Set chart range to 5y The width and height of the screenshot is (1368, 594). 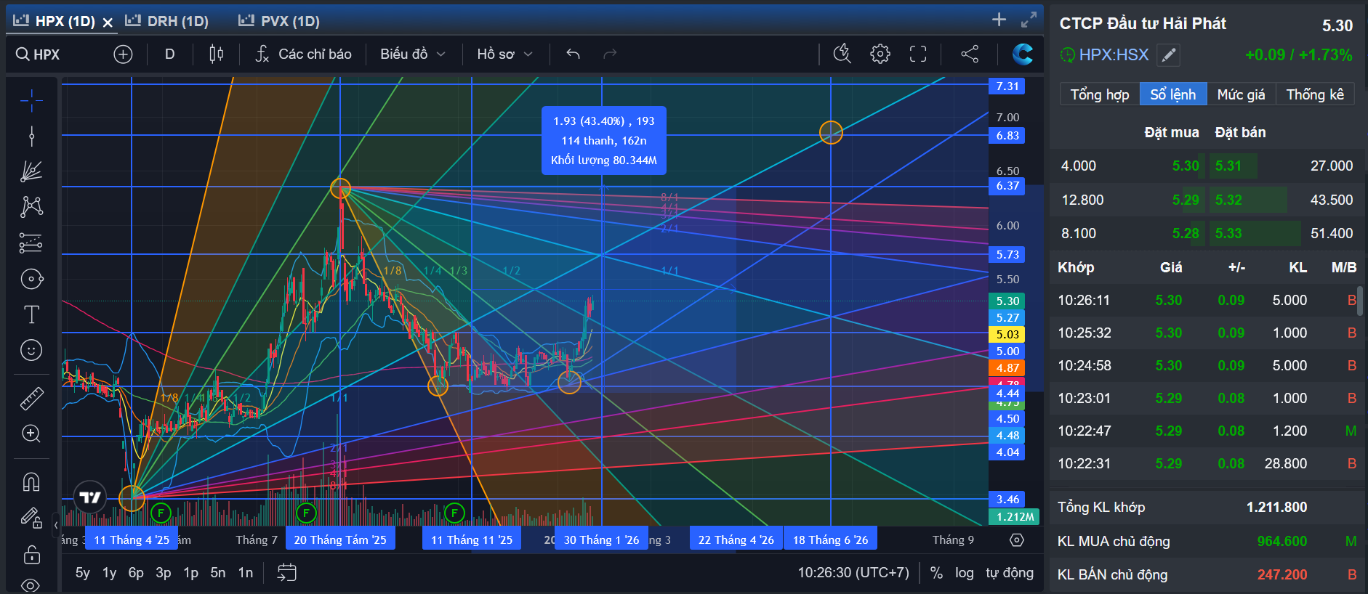tap(83, 573)
